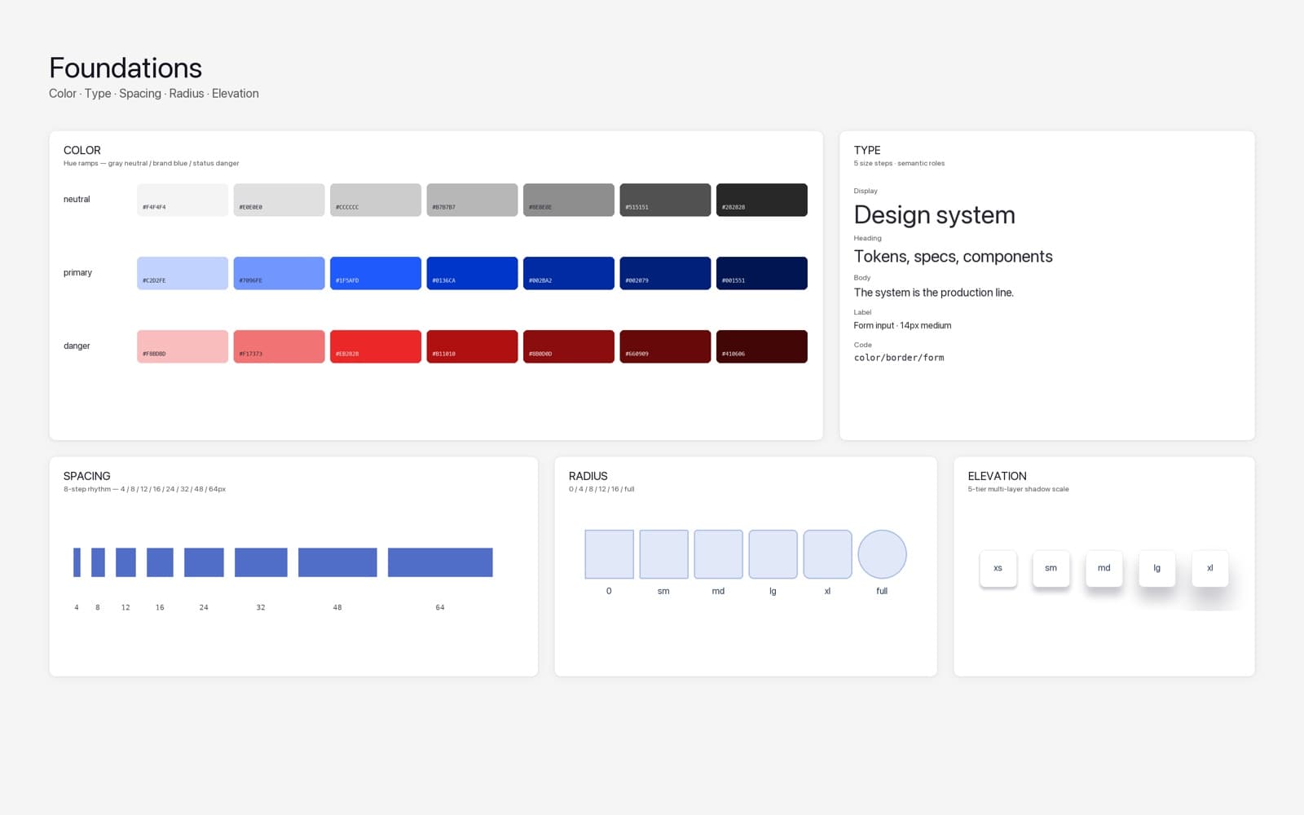The width and height of the screenshot is (1304, 815).
Task: Click the TYPE section heading
Action: pyautogui.click(x=867, y=150)
